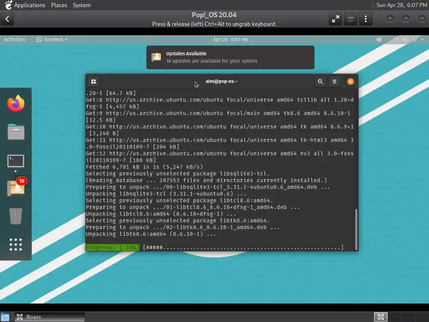Open search in the terminal window
Image resolution: width=429 pixels, height=322 pixels.
(320, 82)
